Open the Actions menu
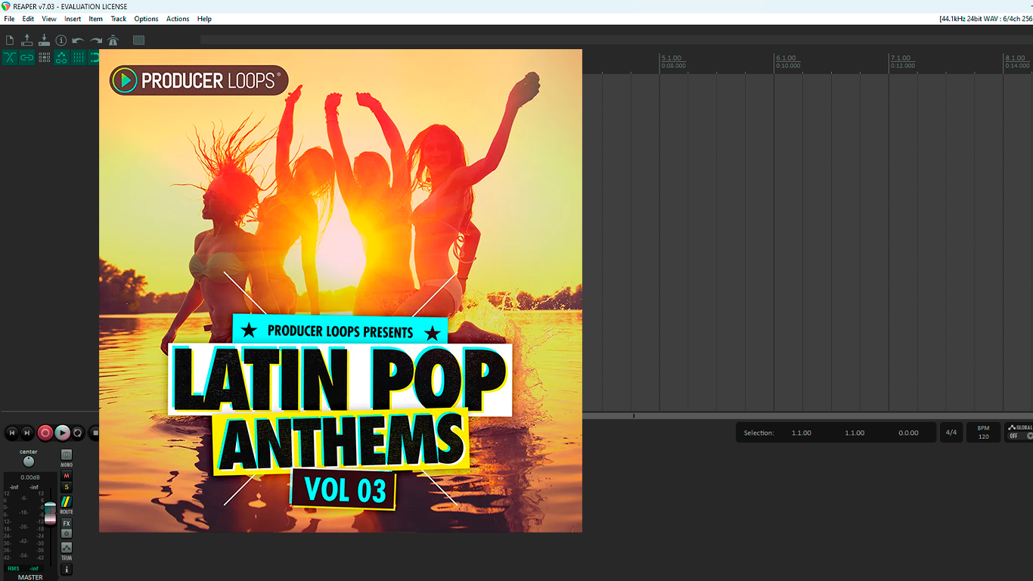 (x=178, y=19)
